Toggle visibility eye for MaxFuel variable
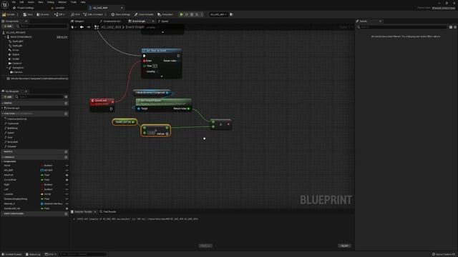 (x=67, y=175)
